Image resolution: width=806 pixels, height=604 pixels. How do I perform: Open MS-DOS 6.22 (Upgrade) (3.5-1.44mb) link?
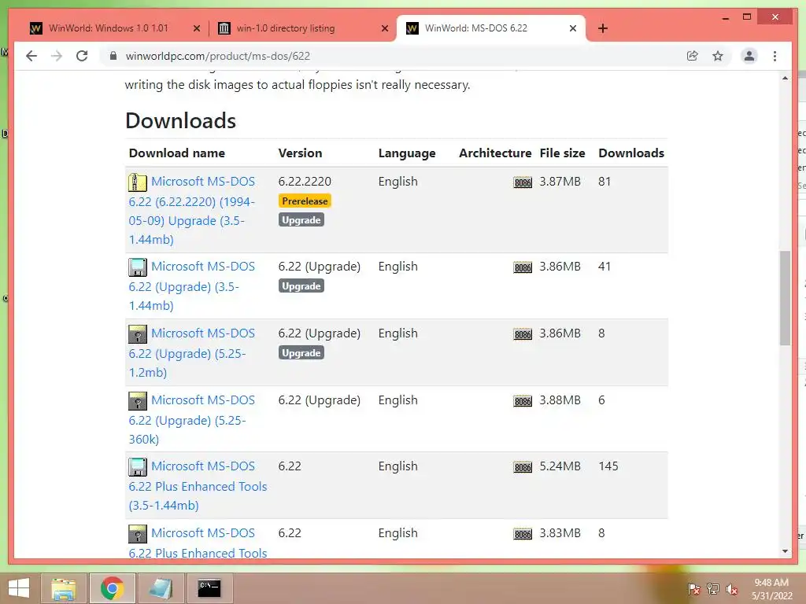pos(192,285)
